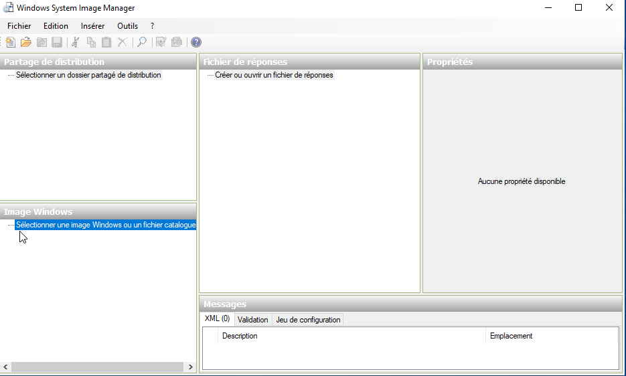This screenshot has width=626, height=376.
Task: Click the Fichier de réponses panel header
Action: pos(309,62)
